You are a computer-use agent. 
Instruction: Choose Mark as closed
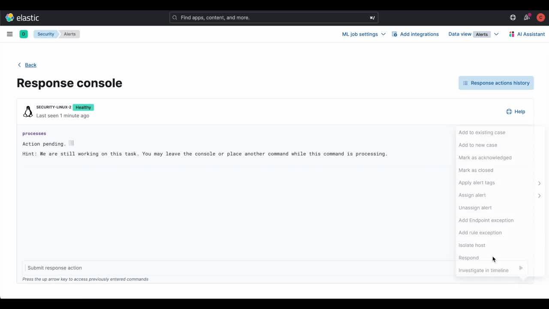click(476, 170)
